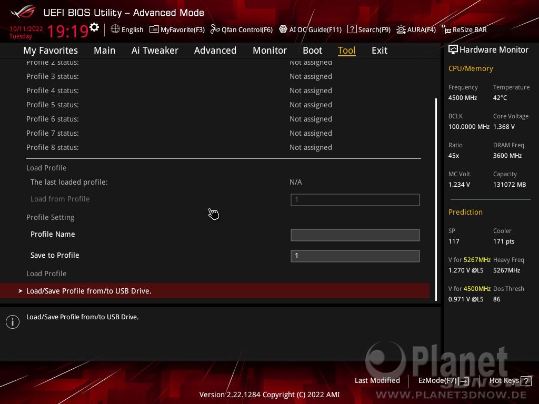
Task: Click the 1.368 V core voltage value
Action: 504,127
